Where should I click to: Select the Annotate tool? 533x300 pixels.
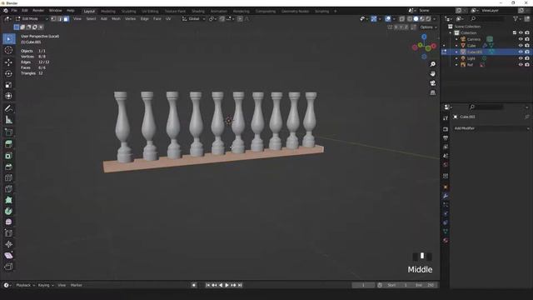(8, 108)
